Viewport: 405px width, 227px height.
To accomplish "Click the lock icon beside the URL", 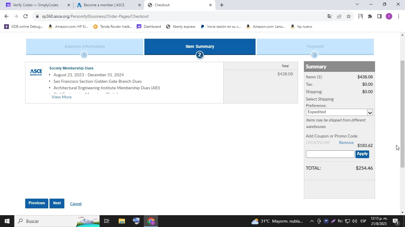I will pos(37,16).
